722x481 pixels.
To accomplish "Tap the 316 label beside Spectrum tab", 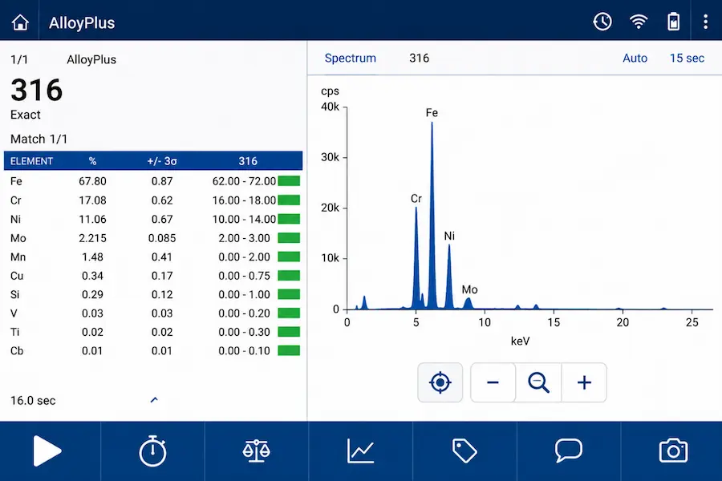I will point(419,58).
